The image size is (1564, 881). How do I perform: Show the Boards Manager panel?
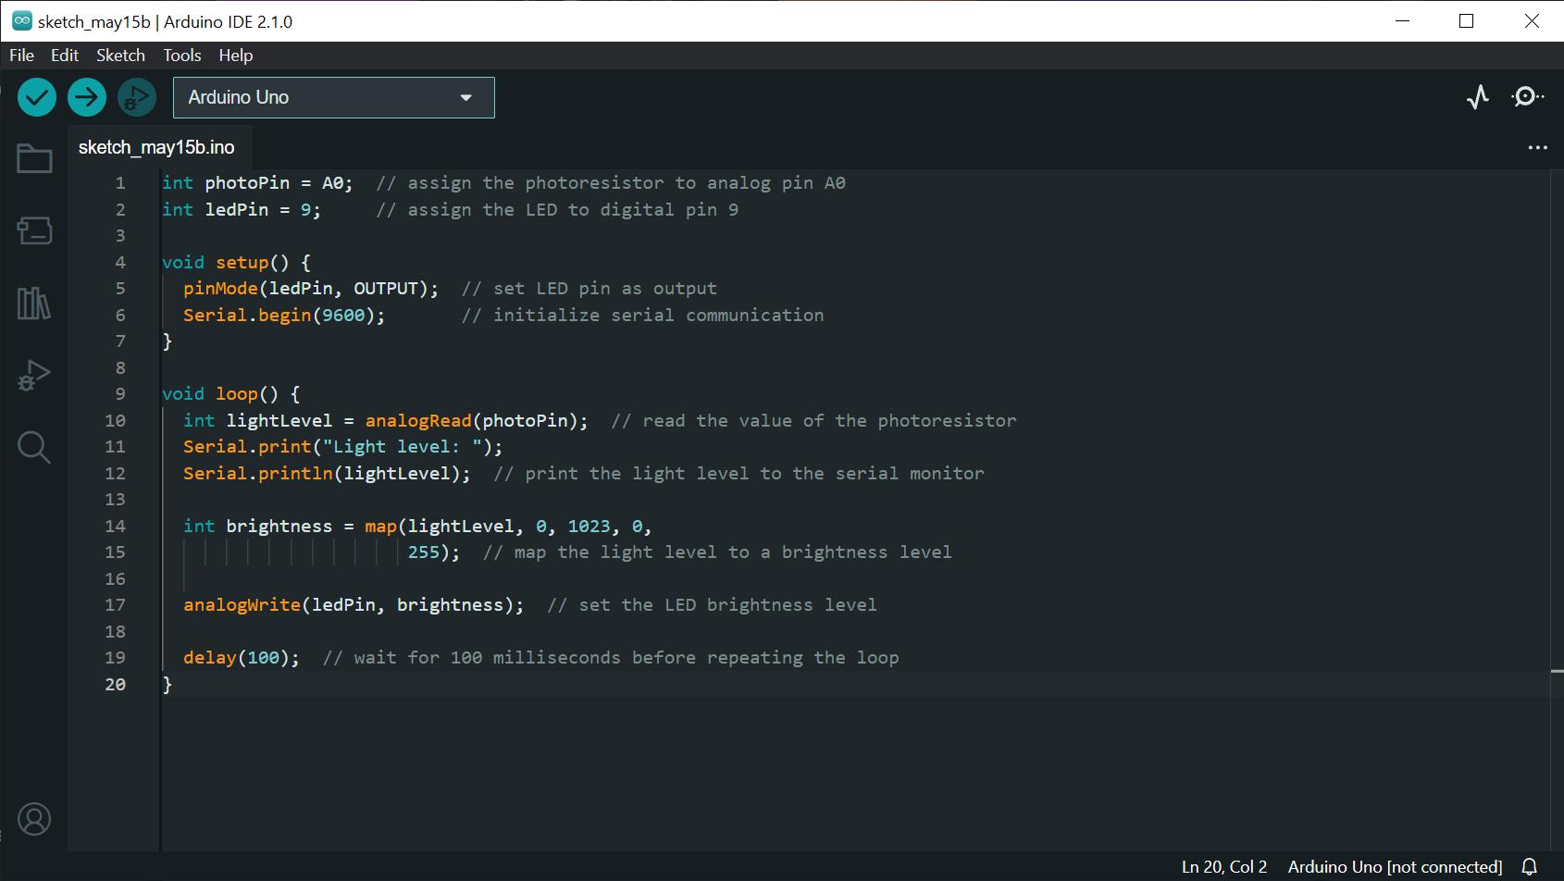tap(34, 230)
